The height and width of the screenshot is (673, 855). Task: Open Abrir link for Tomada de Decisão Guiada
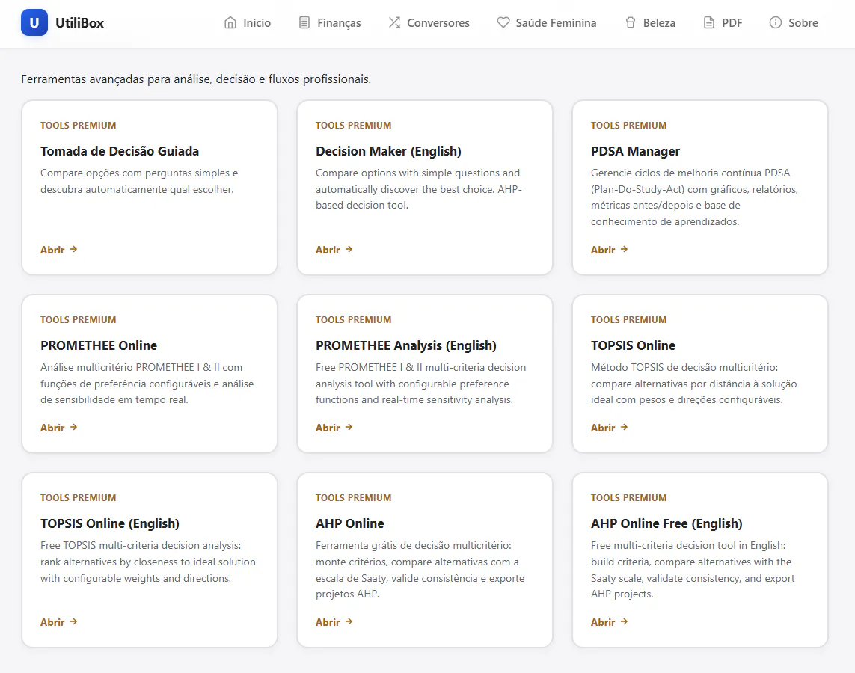click(59, 250)
